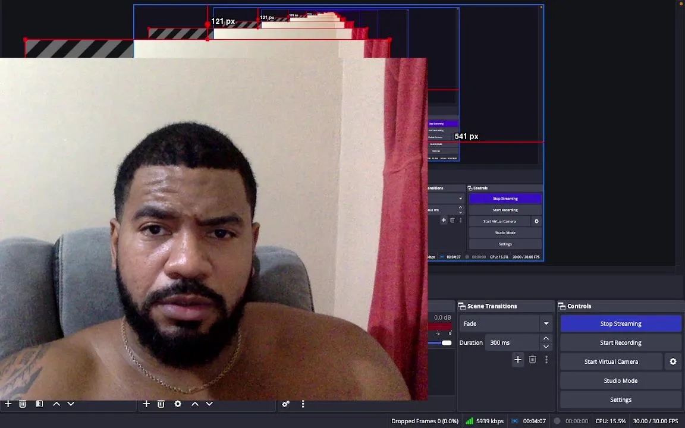Screen dimensions: 685x428
Task: Click the 00:00:00 recording timer
Action: [x=577, y=421]
